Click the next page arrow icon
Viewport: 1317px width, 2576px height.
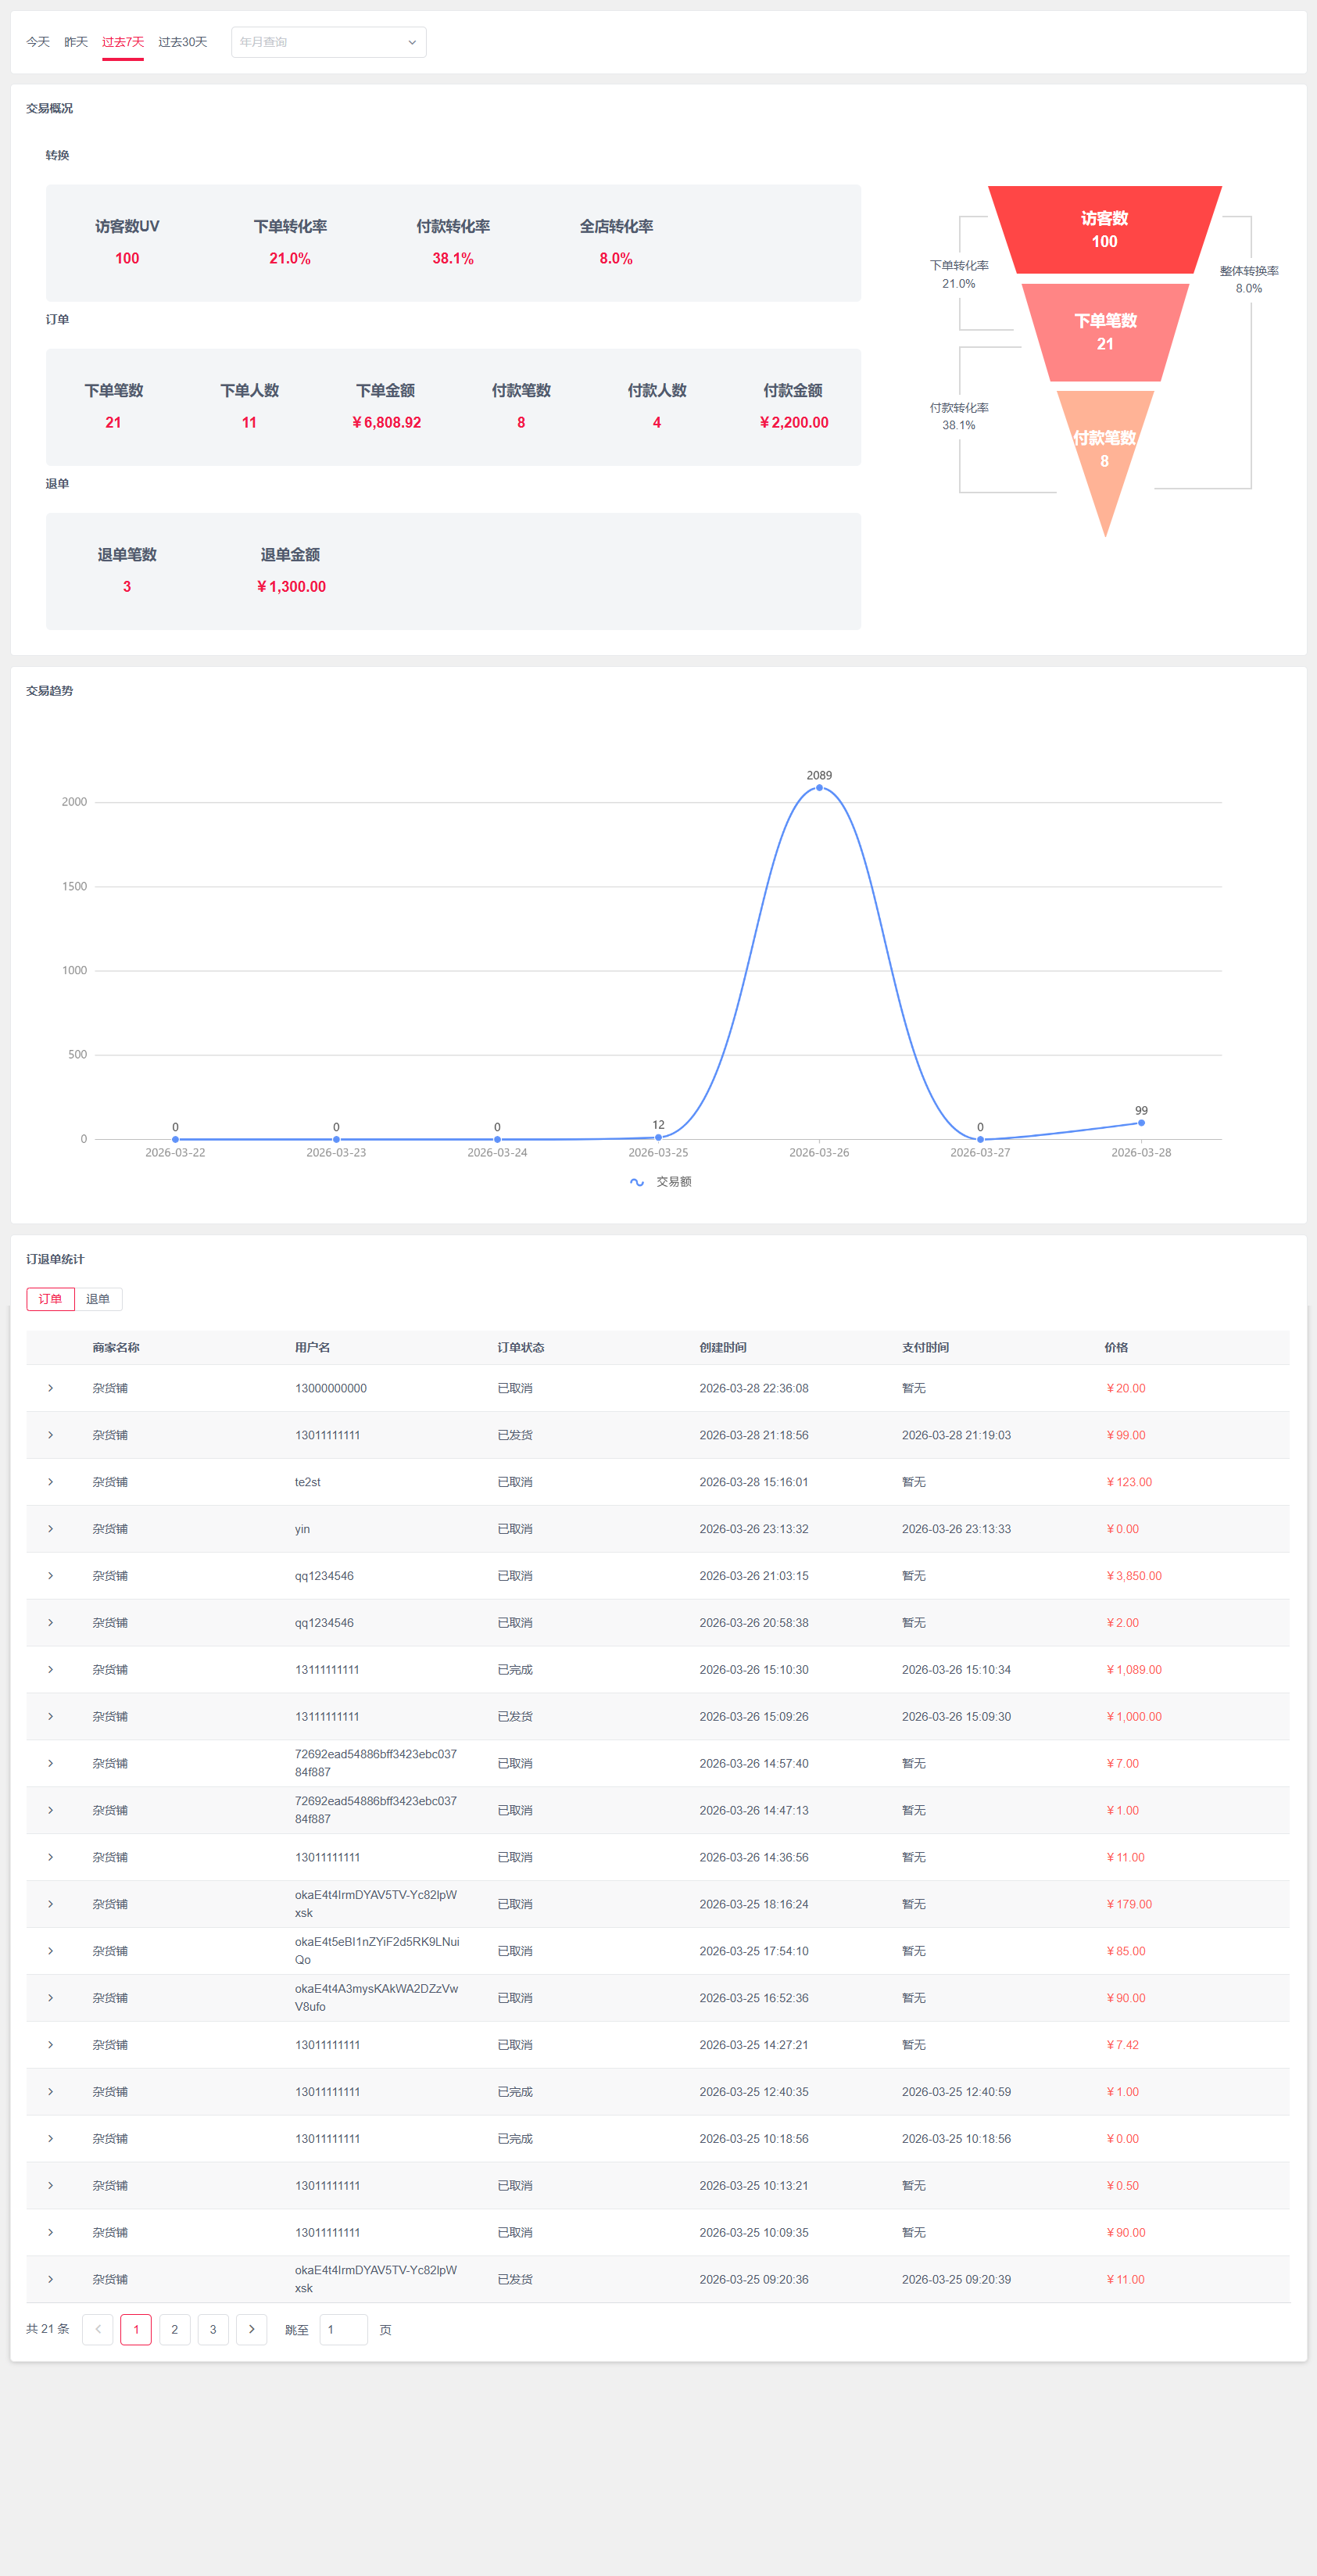(252, 2330)
